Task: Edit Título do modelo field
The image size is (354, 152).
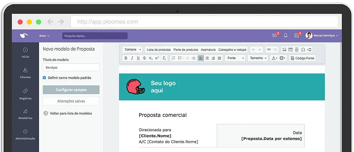Action: [71, 67]
